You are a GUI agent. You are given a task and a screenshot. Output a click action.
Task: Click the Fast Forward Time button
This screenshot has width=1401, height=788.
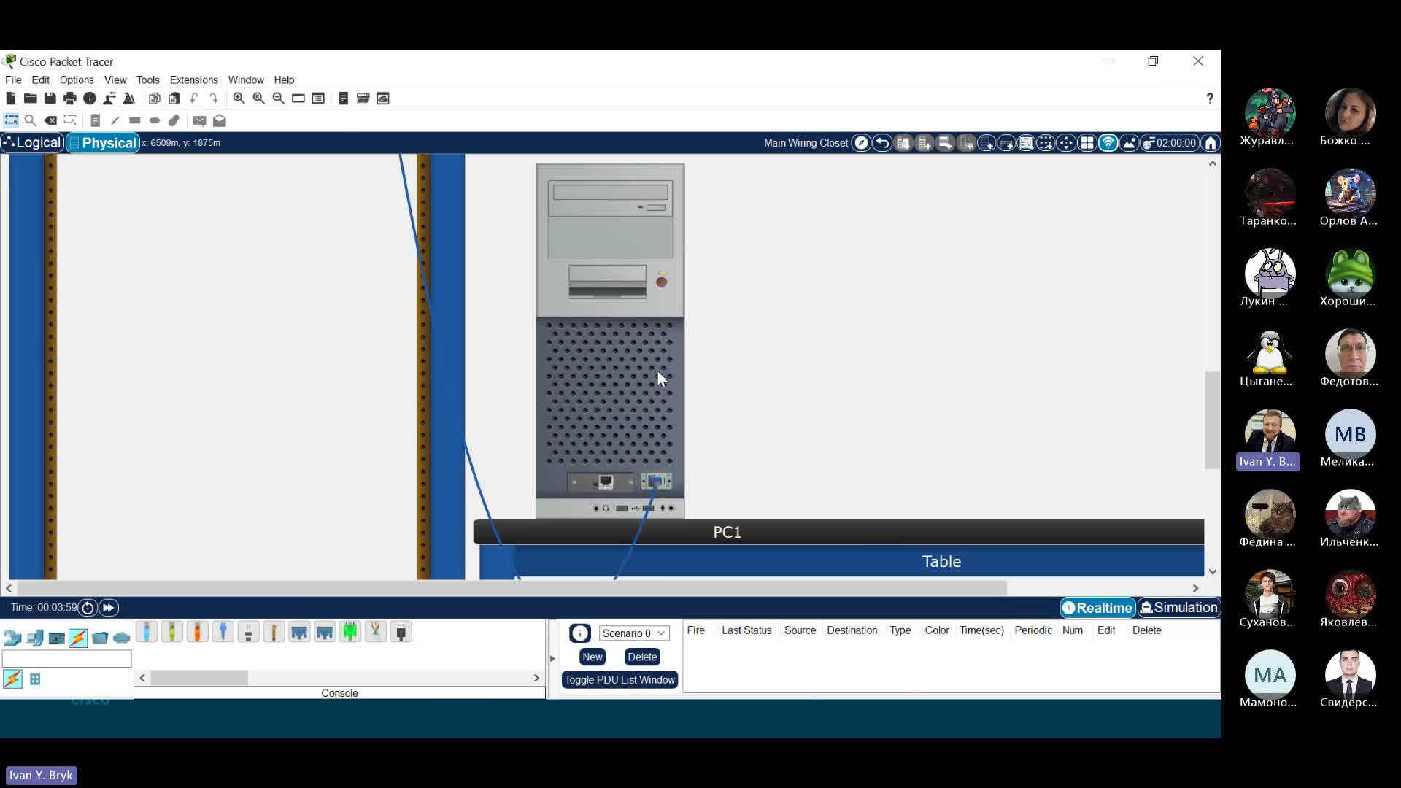(x=108, y=608)
